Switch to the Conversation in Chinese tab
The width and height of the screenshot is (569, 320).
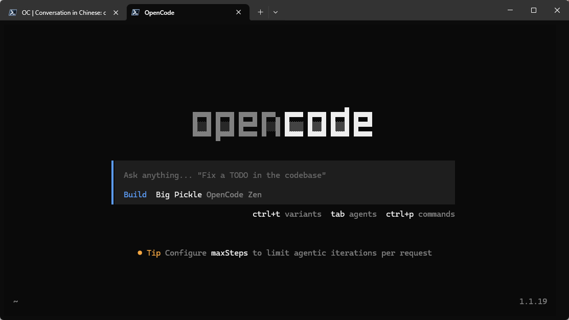pyautogui.click(x=61, y=12)
